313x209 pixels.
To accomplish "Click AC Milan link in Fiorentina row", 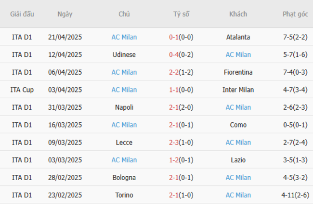I will point(124,72).
